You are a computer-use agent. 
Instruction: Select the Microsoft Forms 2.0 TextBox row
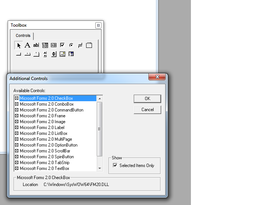click(x=55, y=168)
